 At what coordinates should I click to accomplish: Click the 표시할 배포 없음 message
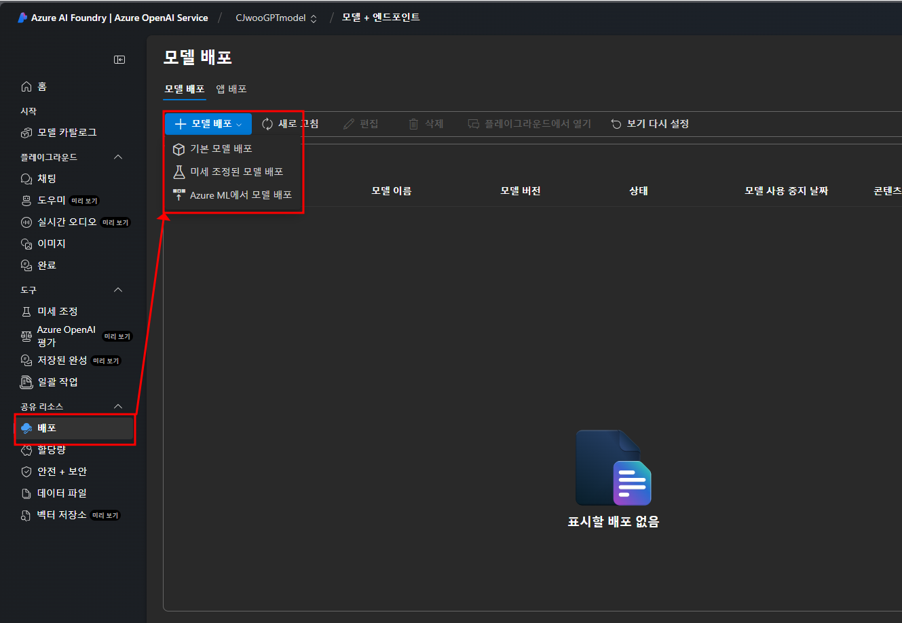pos(613,521)
